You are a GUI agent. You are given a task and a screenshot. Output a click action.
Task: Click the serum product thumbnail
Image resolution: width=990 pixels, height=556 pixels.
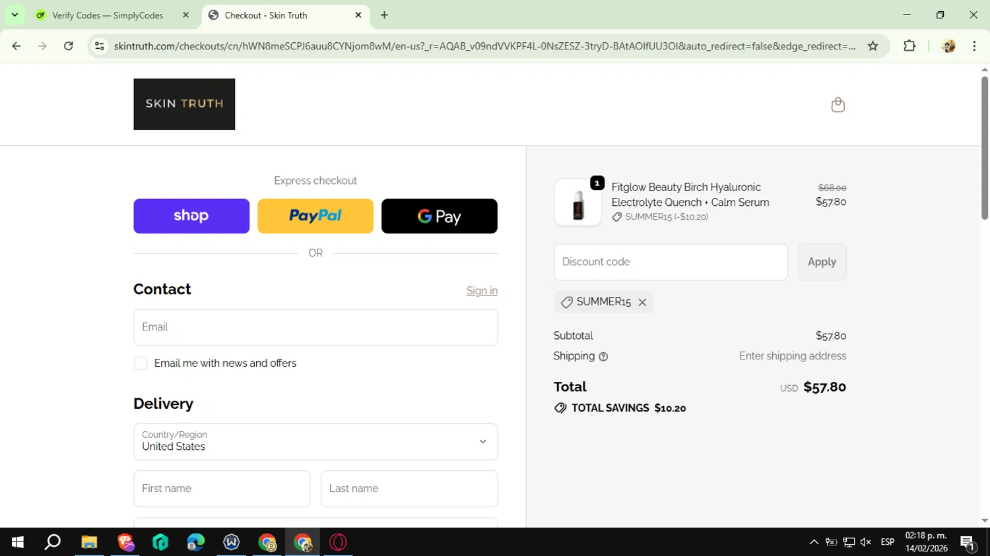577,202
